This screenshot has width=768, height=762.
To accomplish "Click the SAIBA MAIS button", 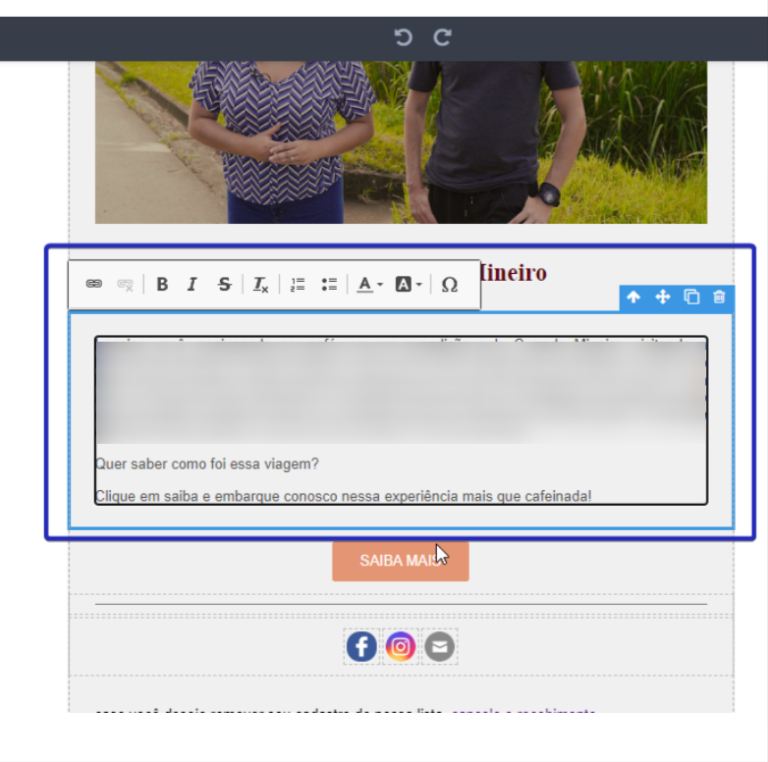I will click(x=401, y=561).
